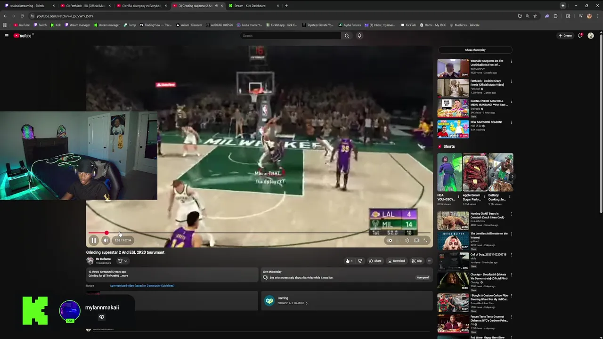This screenshot has width=603, height=339.
Task: Open the player settings gear
Action: click(x=407, y=241)
